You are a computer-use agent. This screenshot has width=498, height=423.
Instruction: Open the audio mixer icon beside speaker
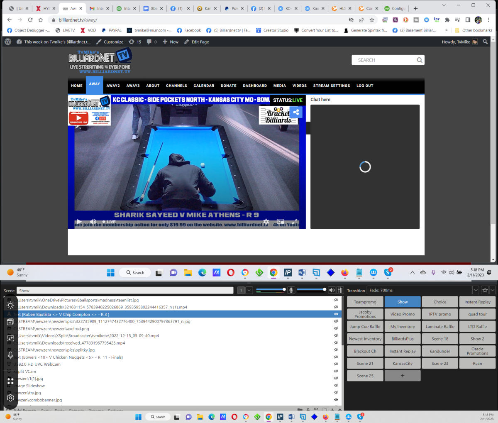click(x=340, y=290)
